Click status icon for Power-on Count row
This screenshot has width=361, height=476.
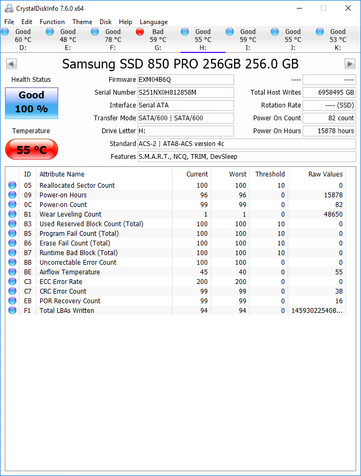(x=12, y=205)
